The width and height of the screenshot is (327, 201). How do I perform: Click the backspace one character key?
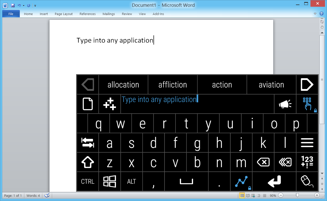coord(263,162)
